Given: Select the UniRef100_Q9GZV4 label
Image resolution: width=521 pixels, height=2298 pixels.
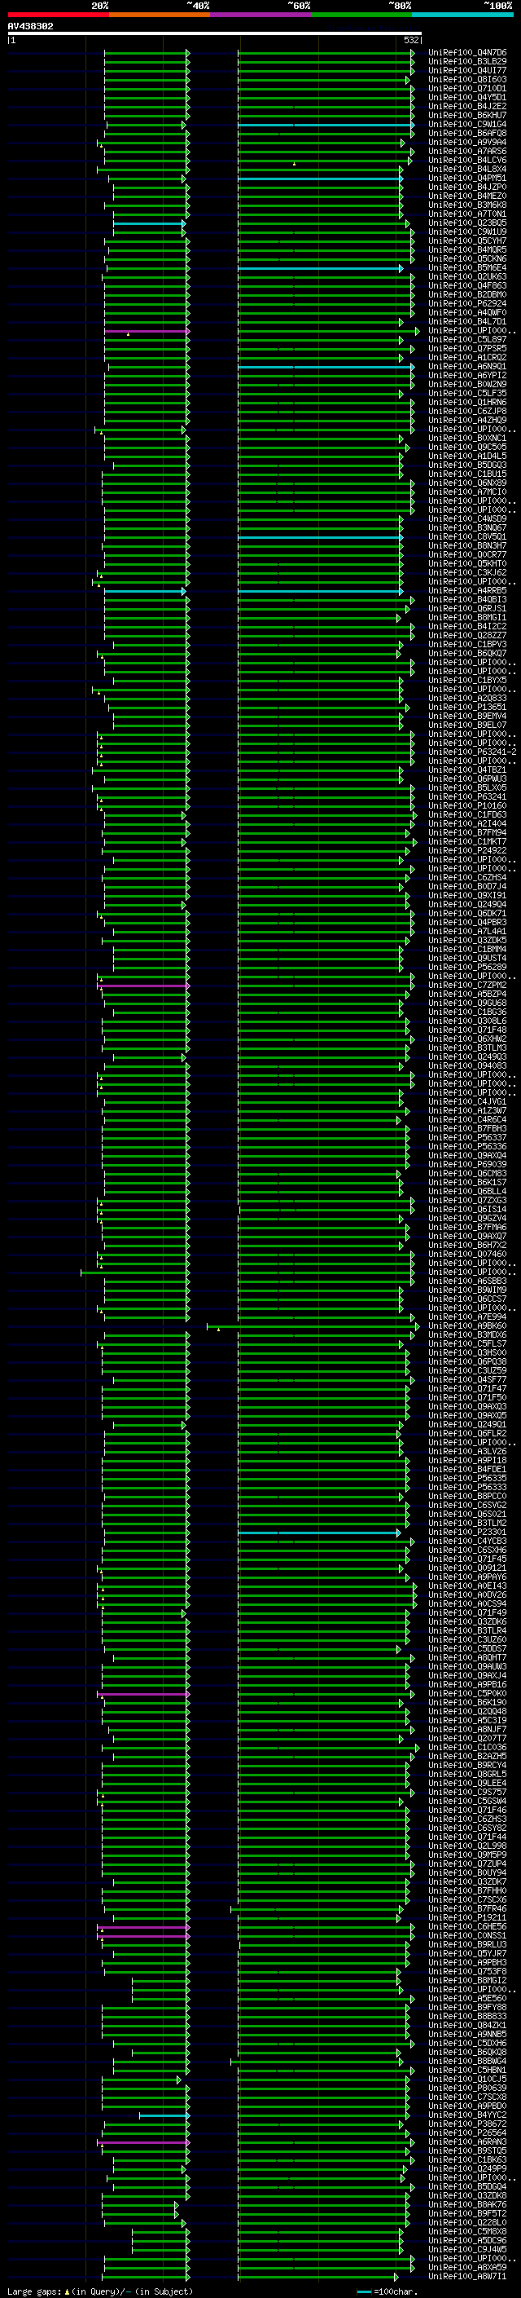Looking at the screenshot, I should (467, 1218).
